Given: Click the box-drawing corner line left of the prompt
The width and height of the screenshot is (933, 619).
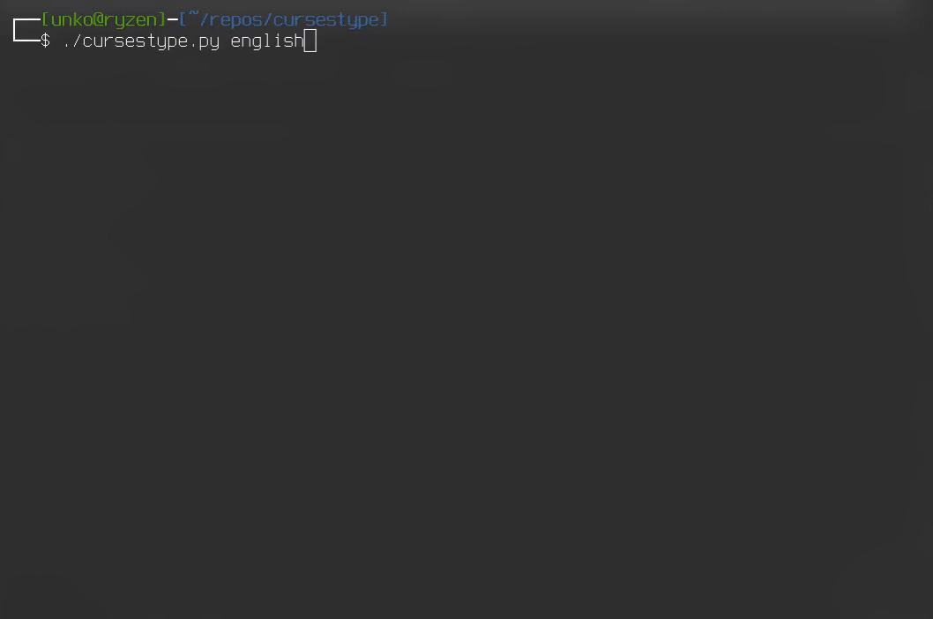Looking at the screenshot, I should [26, 30].
